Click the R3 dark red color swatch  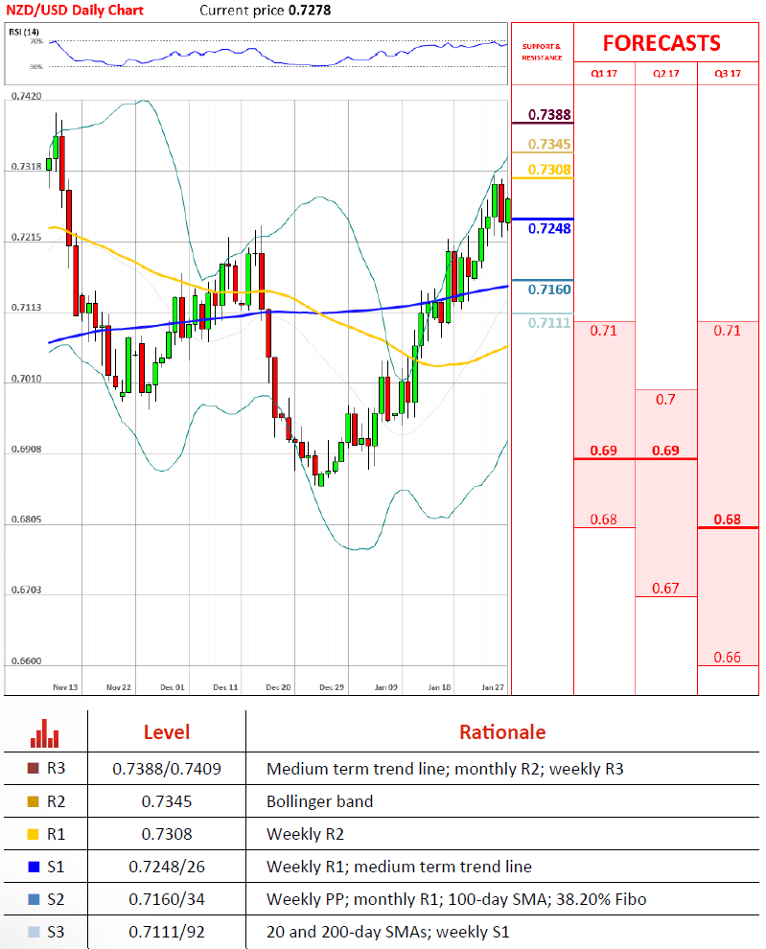pyautogui.click(x=34, y=768)
